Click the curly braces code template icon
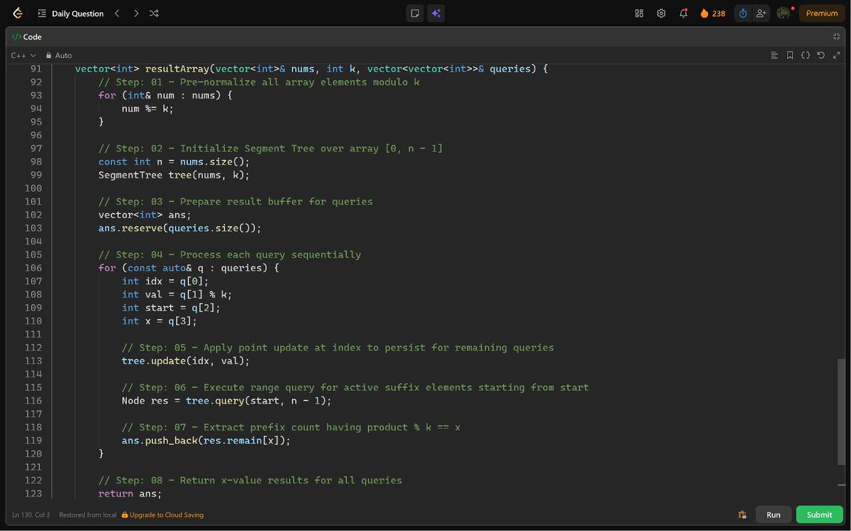Image resolution: width=851 pixels, height=531 pixels. pos(806,55)
